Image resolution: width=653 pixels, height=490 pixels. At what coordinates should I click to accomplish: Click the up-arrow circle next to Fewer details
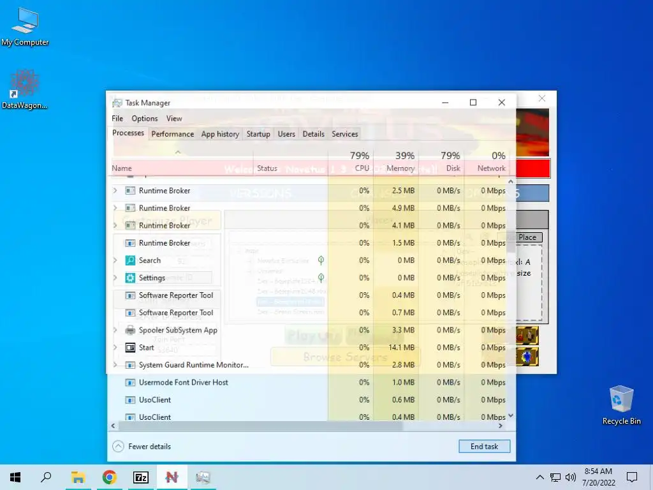[x=118, y=447]
